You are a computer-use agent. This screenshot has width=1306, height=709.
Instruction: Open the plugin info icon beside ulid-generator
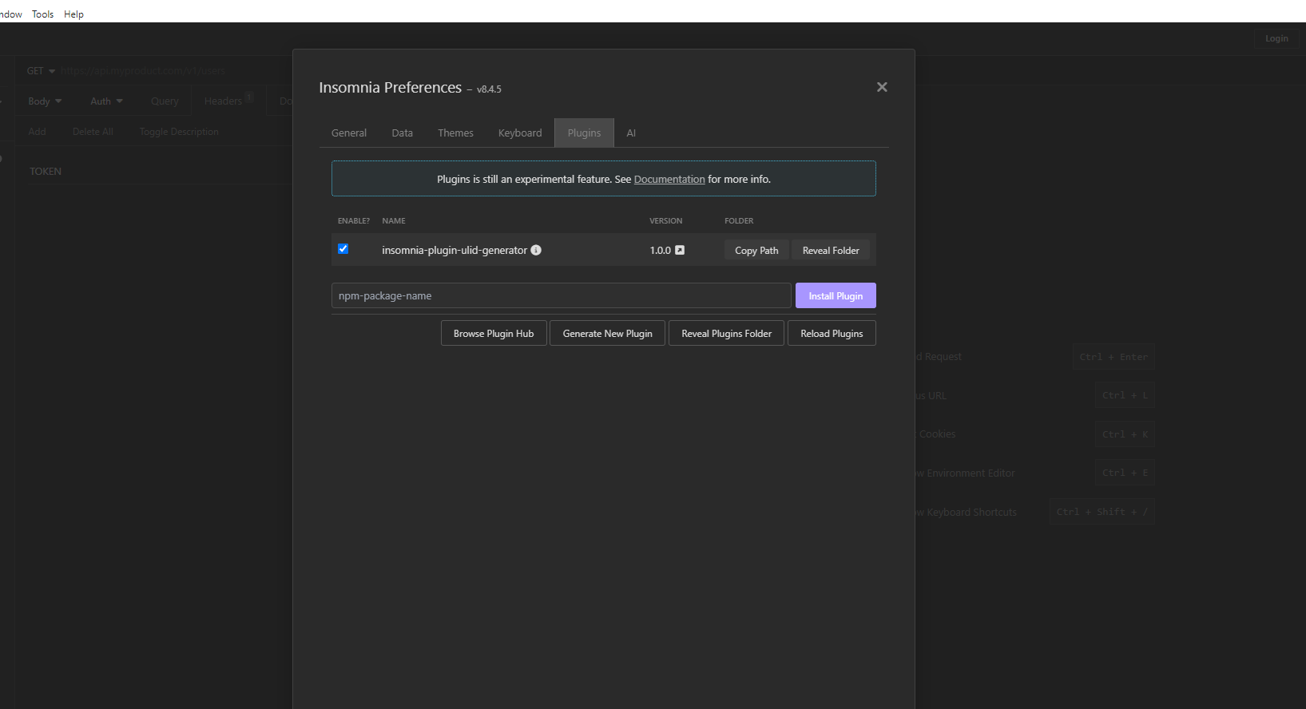536,250
